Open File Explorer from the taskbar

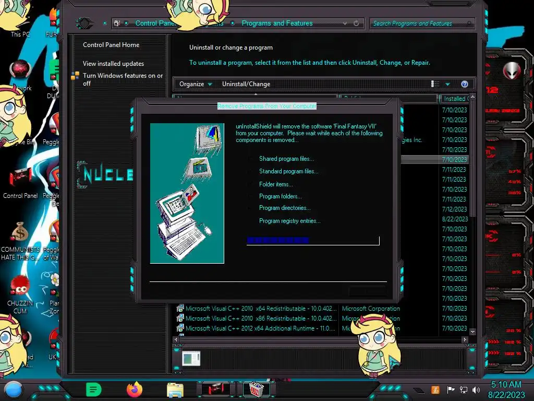[175, 390]
